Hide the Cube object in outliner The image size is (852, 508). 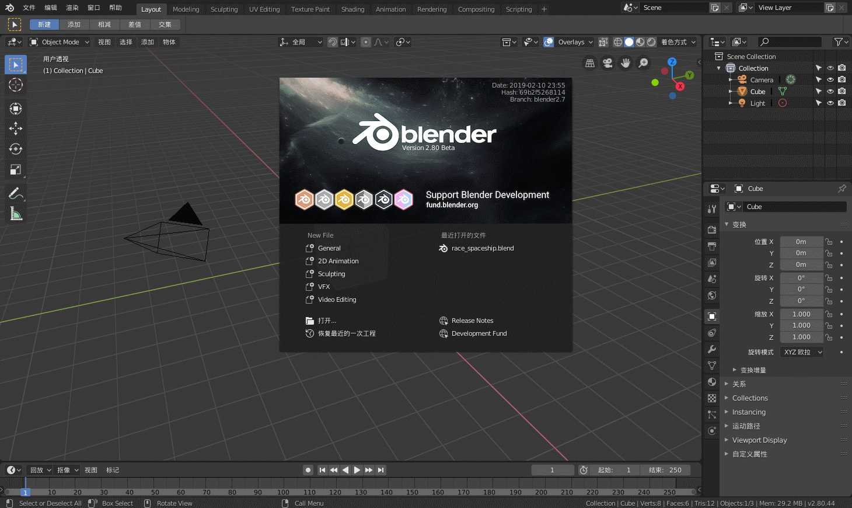click(x=830, y=91)
